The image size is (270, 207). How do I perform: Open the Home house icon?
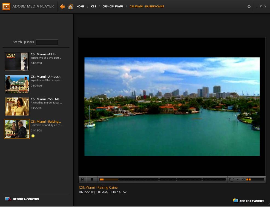70,7
